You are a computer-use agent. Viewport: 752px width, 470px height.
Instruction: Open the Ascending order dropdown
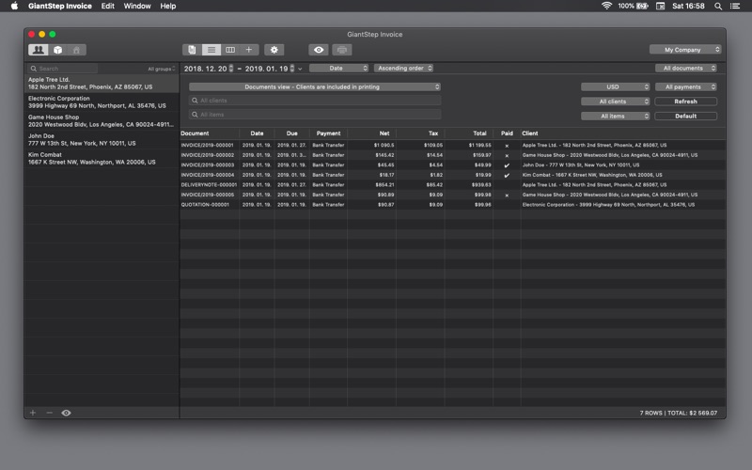coord(404,68)
